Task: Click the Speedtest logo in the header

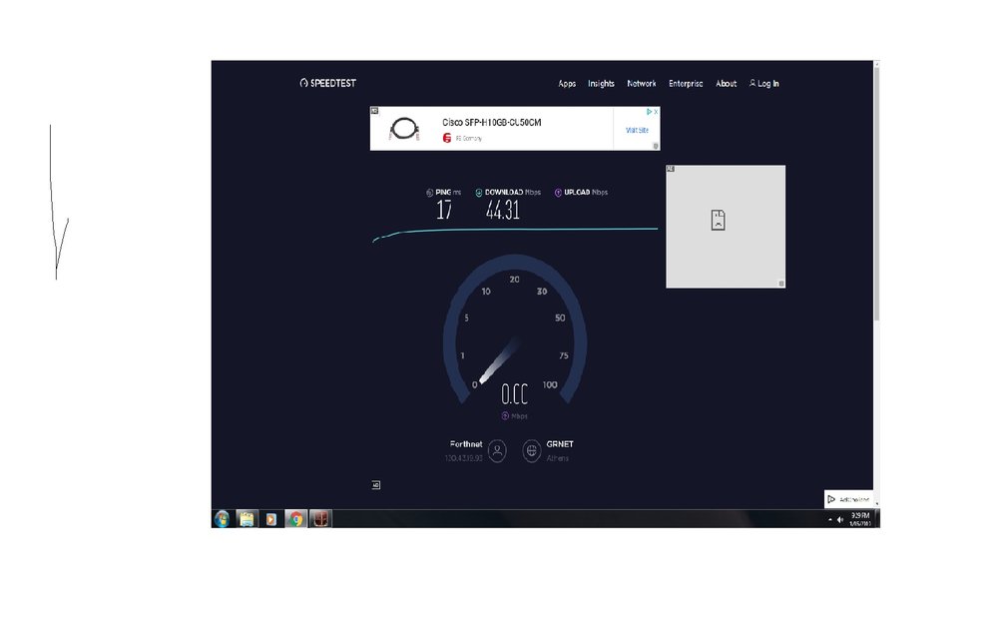Action: tap(327, 84)
